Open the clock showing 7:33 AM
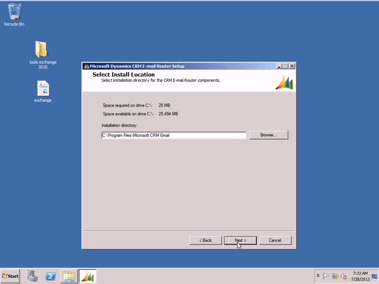 360,276
